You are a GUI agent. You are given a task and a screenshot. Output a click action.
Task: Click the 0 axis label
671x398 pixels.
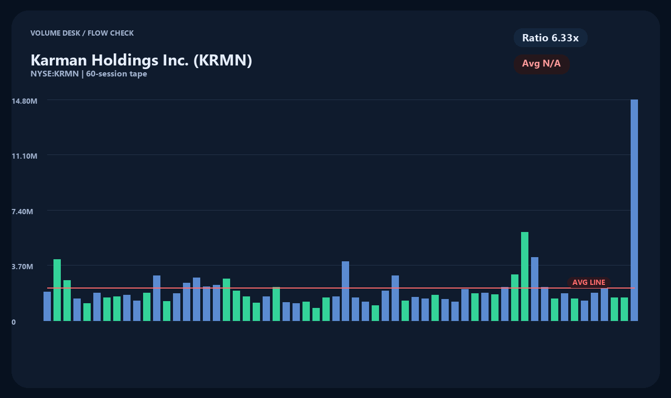coord(14,322)
